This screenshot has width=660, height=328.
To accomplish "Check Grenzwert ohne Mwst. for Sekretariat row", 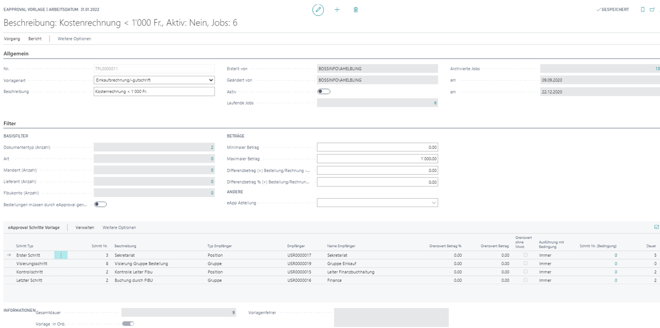I will coord(525,255).
